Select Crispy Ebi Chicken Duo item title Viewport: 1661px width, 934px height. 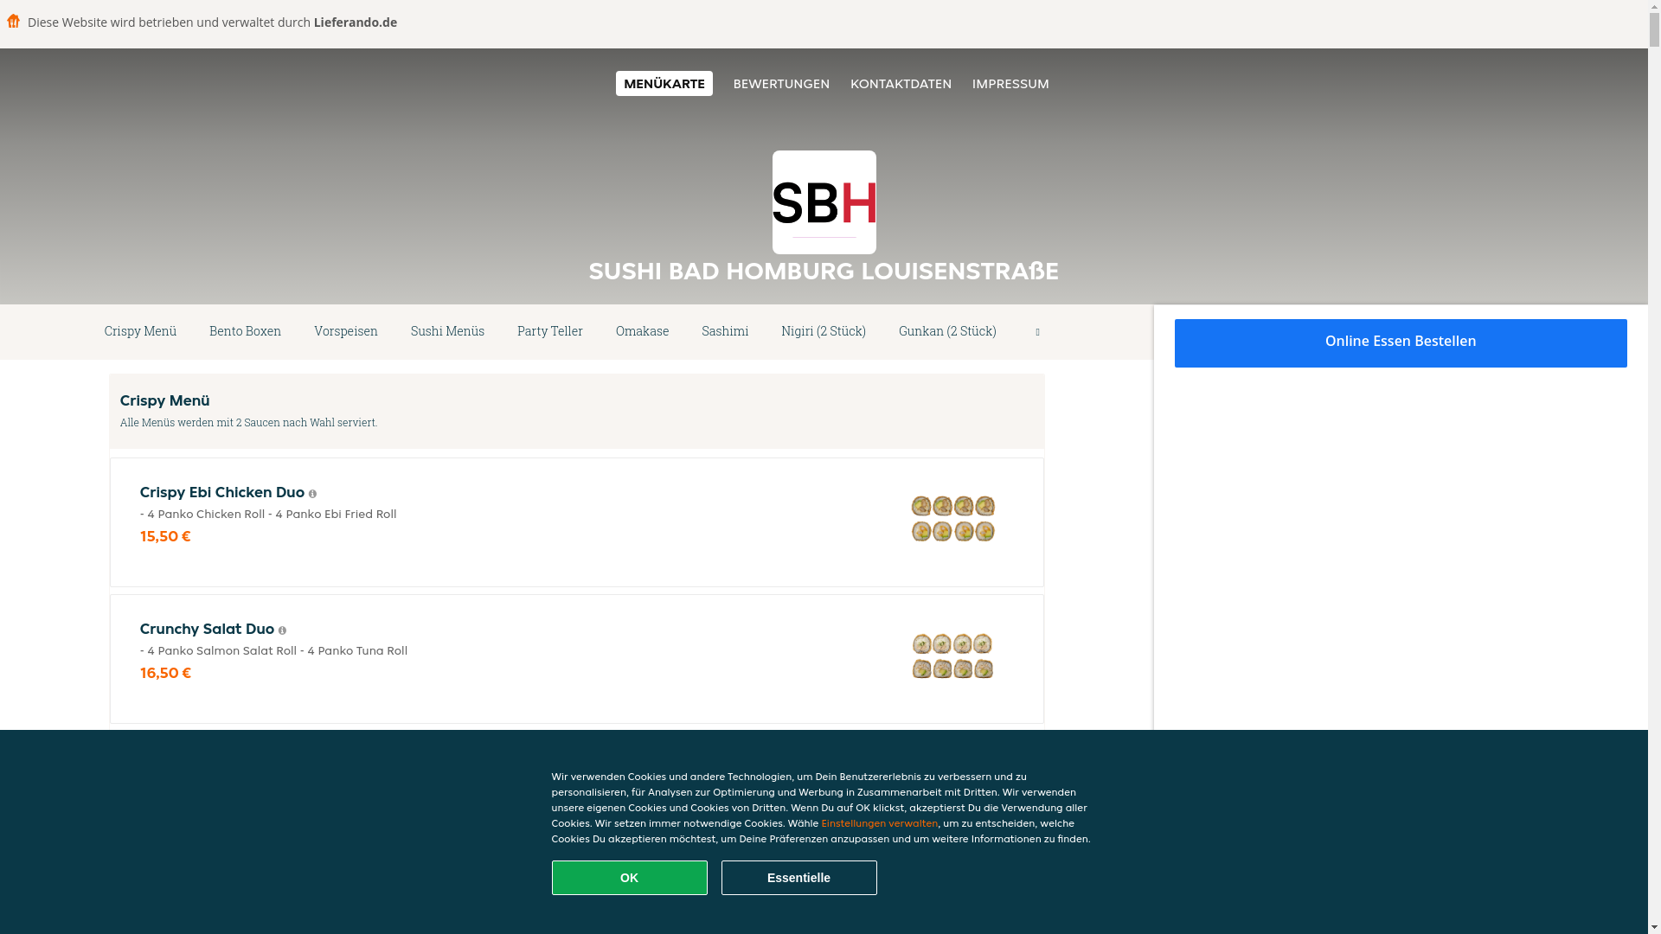[x=222, y=493]
